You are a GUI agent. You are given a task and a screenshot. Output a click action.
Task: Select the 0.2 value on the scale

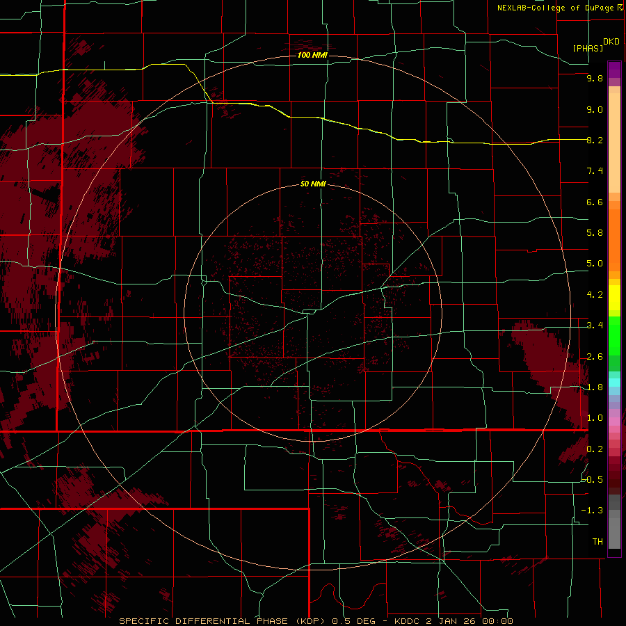tap(595, 449)
